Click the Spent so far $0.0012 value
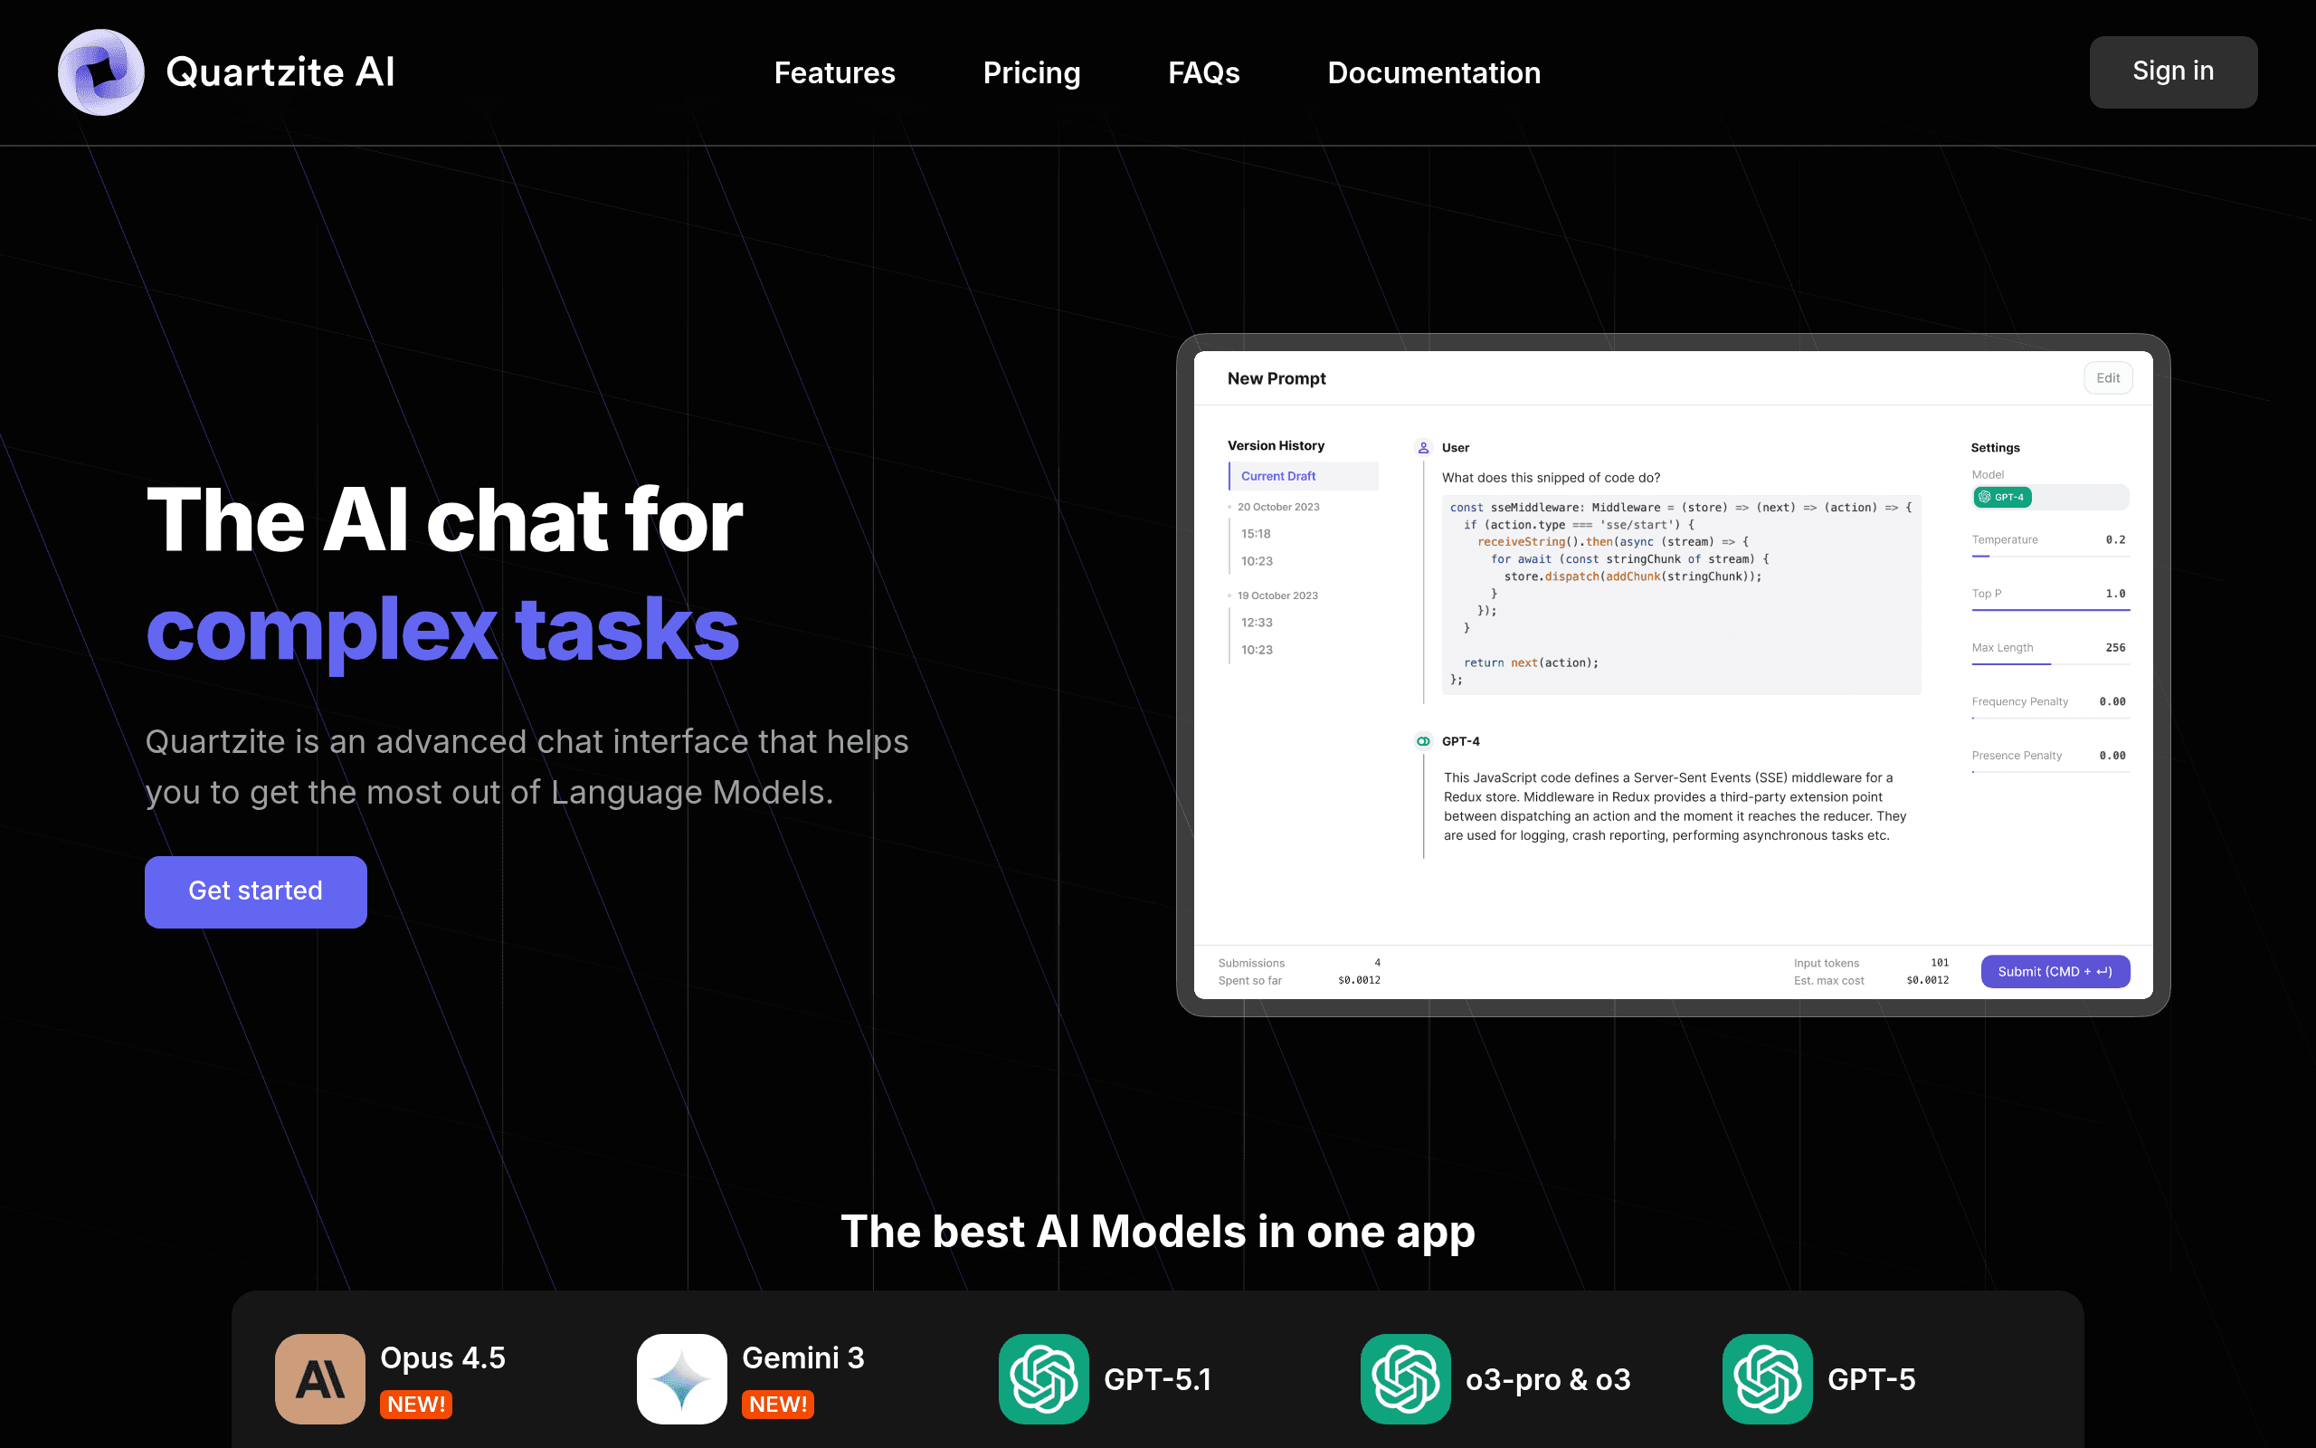Screen dimensions: 2316x1448 pyautogui.click(x=1359, y=980)
